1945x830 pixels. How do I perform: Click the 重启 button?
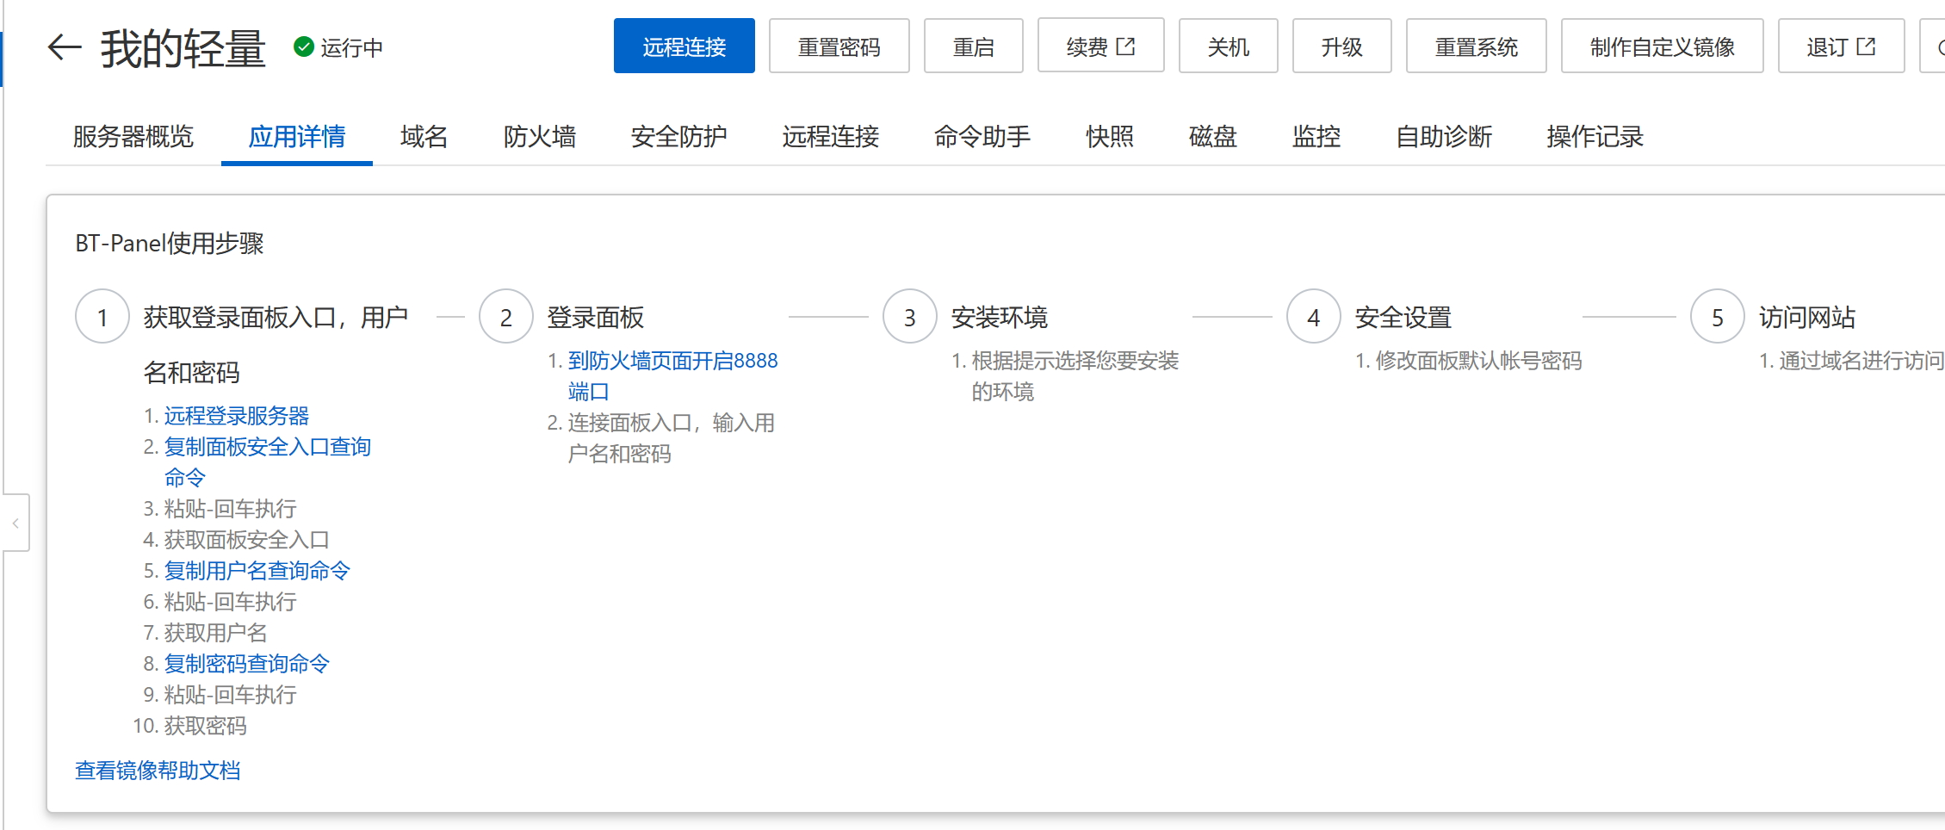(973, 46)
